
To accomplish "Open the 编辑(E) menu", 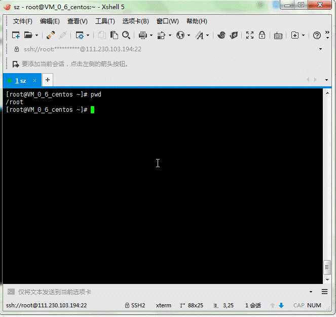I will [50, 21].
